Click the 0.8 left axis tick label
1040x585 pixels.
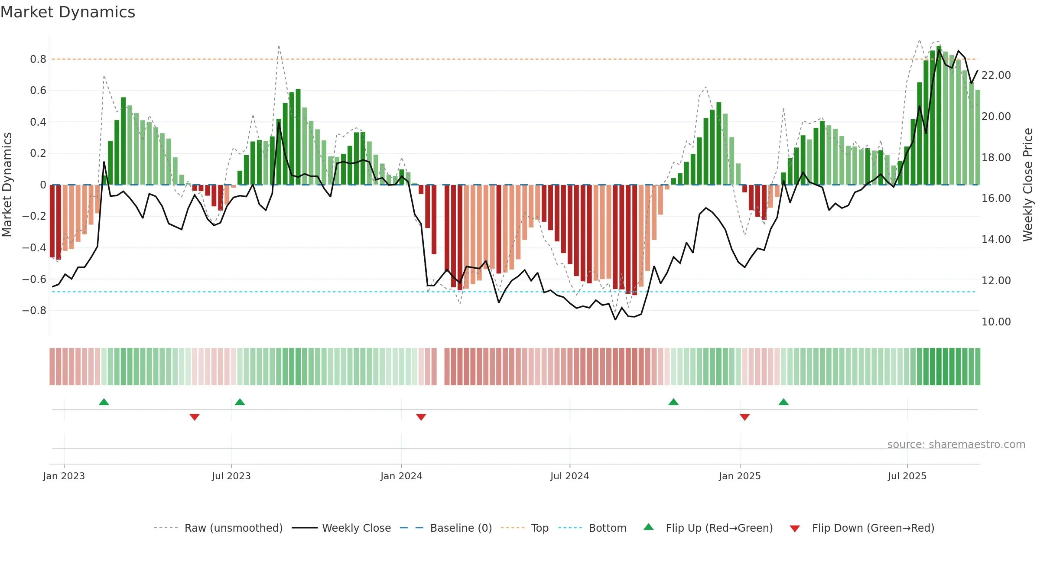pos(38,59)
